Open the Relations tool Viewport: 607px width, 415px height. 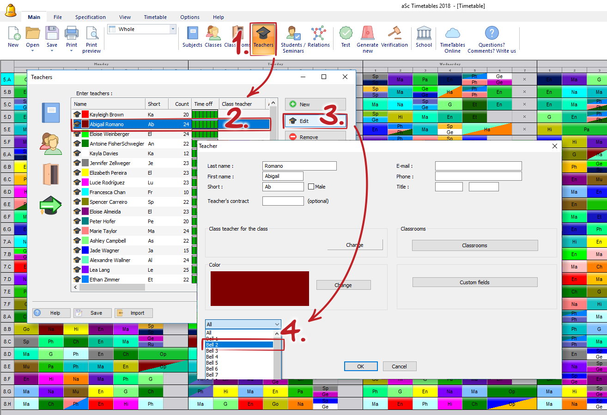(319, 37)
